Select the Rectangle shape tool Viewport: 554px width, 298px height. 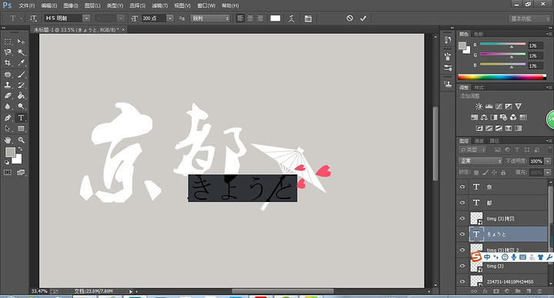22,128
